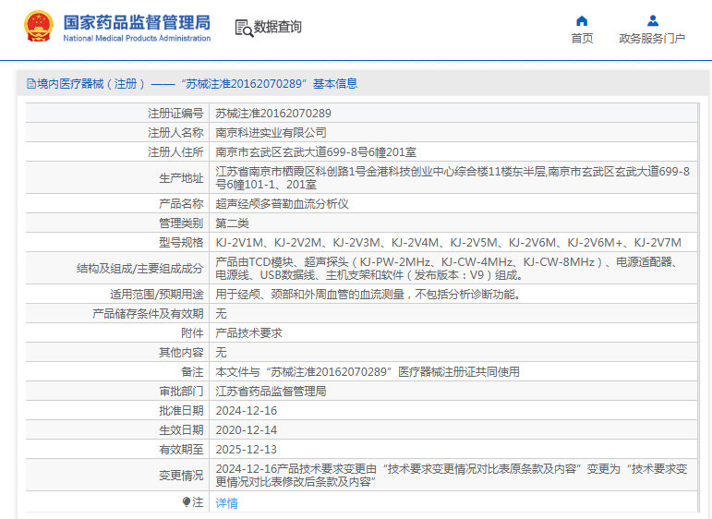Click the 产品由TCD模块 composition text

coord(447,269)
